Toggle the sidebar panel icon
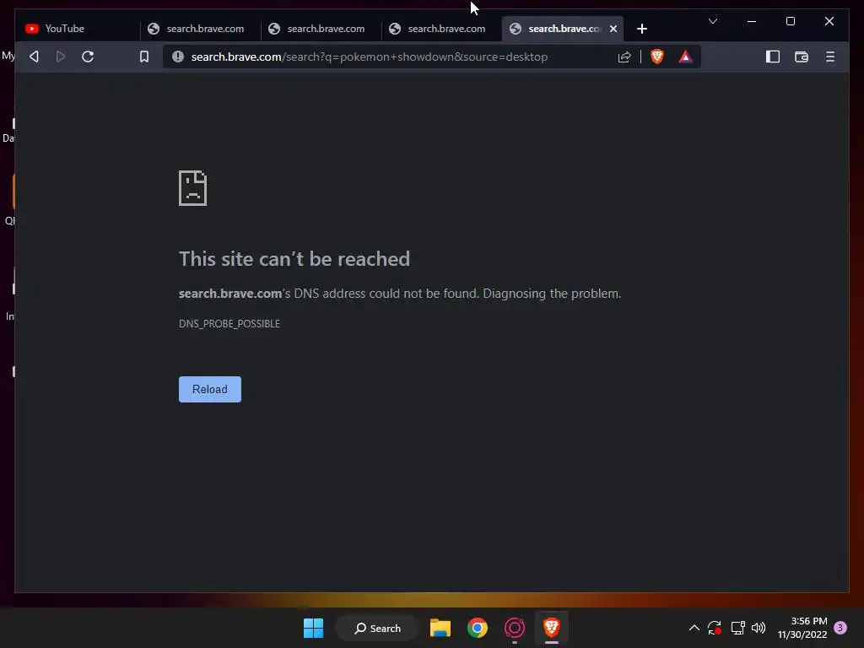Screen dimensions: 864x648 point(773,57)
